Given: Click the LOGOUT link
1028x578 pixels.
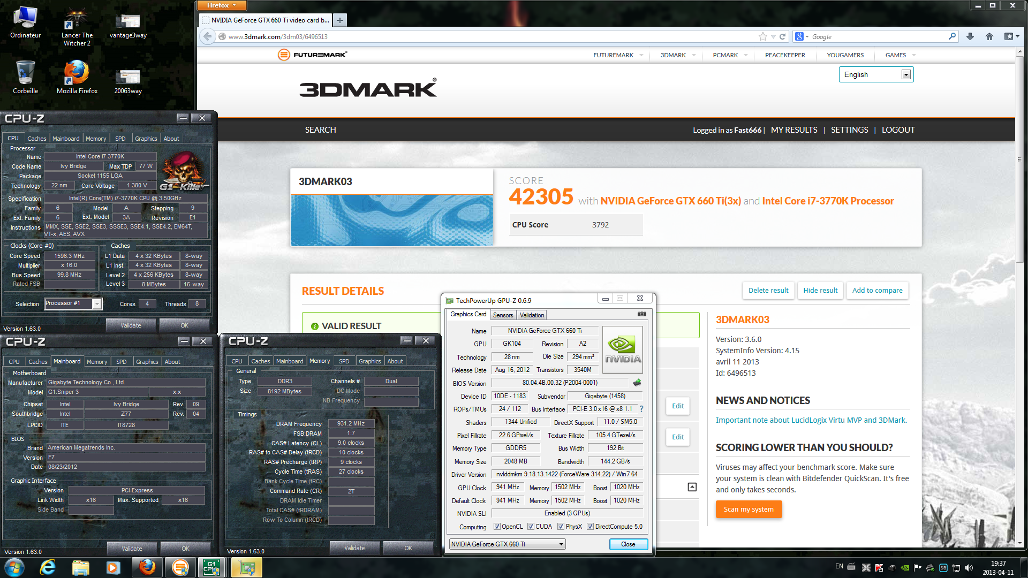Looking at the screenshot, I should tap(898, 130).
